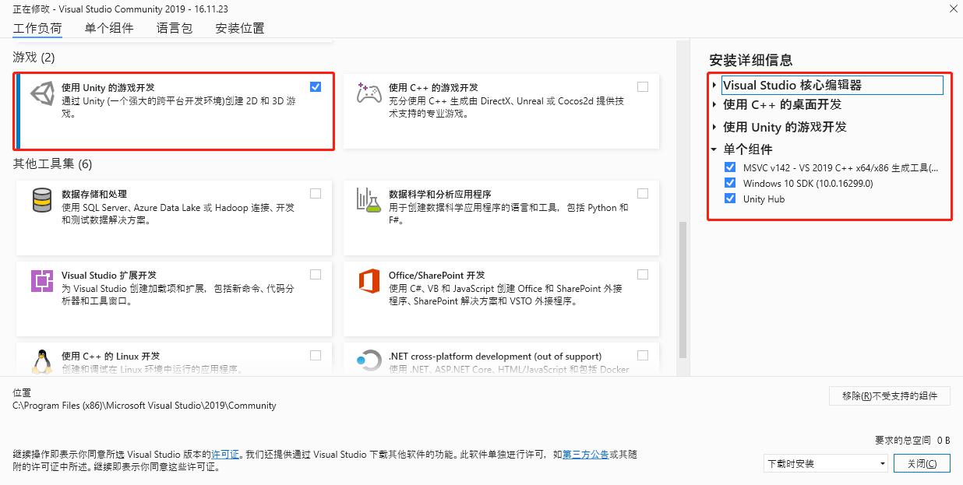The image size is (963, 485).
Task: Expand Visual Studio 核心编辑器 details arrow
Action: [714, 85]
